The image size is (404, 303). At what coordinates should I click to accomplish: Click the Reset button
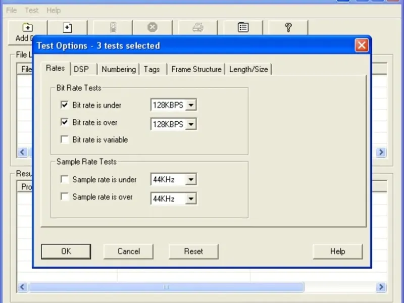193,251
